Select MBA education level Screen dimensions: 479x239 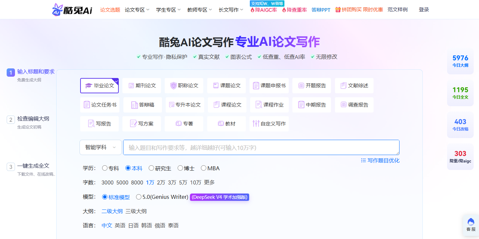[x=204, y=168]
